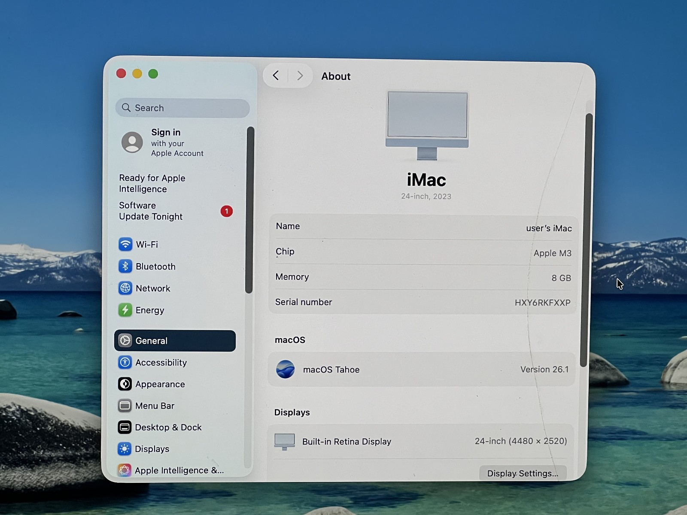Click the Name row label
The height and width of the screenshot is (515, 687).
[x=288, y=226]
